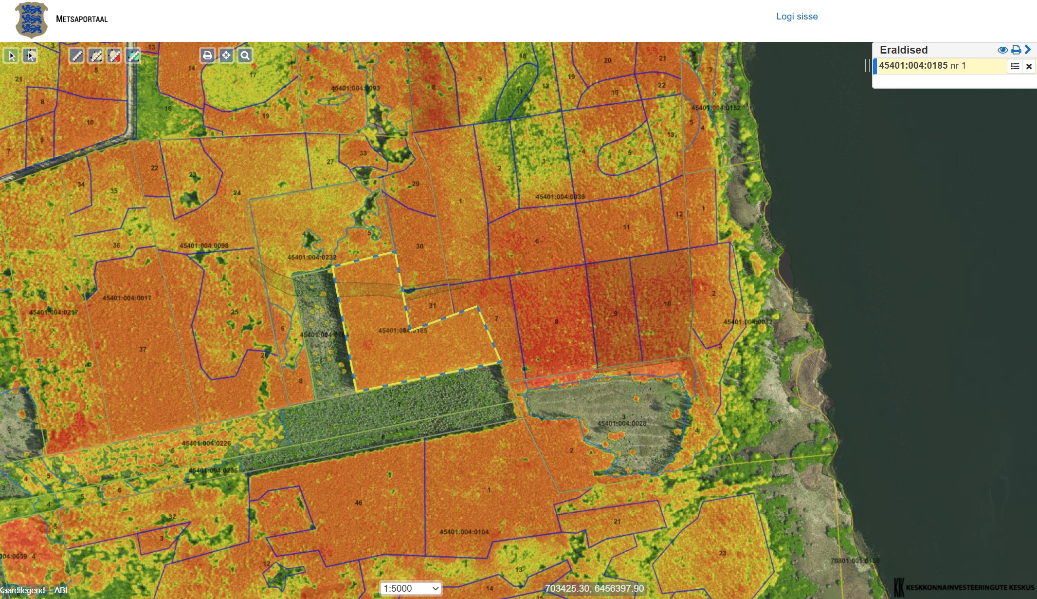The height and width of the screenshot is (599, 1037).
Task: Remove 45401:004:0185 nr 1 entry
Action: click(x=1029, y=66)
